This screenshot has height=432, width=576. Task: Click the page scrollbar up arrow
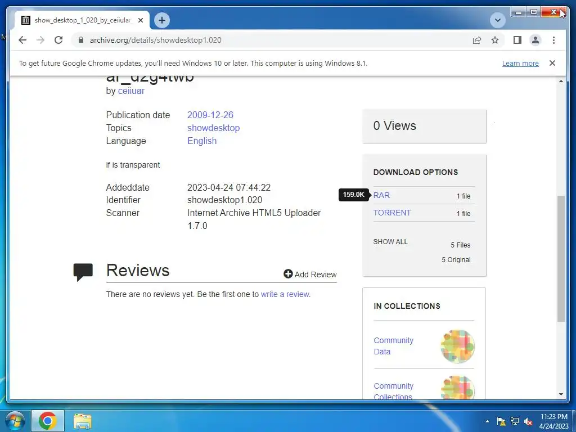click(x=561, y=81)
